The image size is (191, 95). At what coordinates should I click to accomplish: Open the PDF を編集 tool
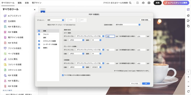pyautogui.click(x=11, y=32)
